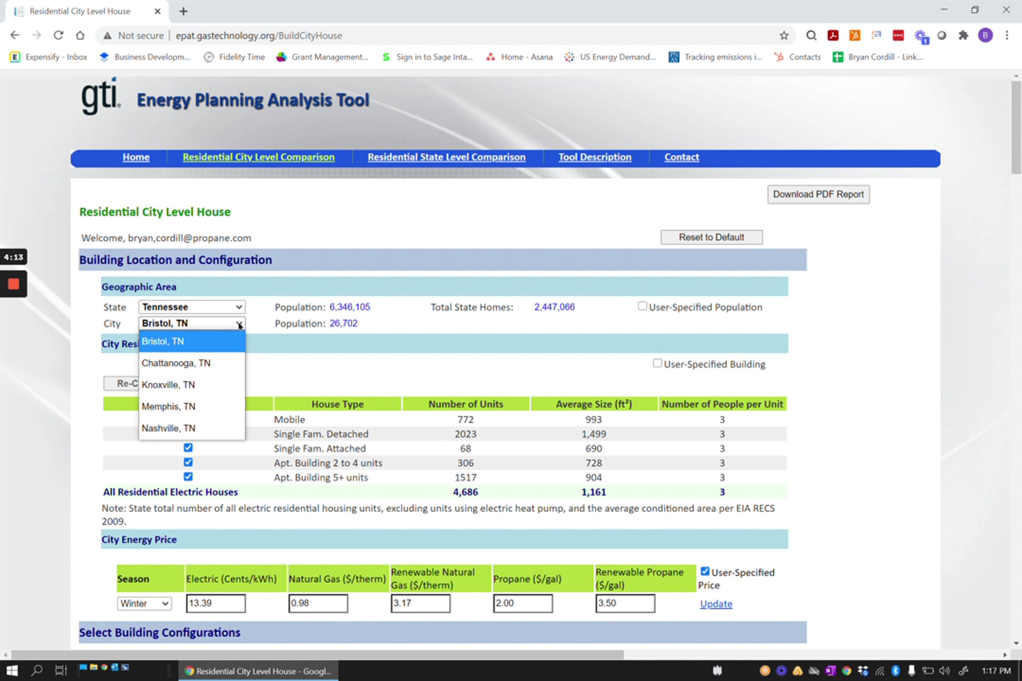
Task: Uncheck the Single Fam. Attached row checkbox
Action: (x=188, y=448)
